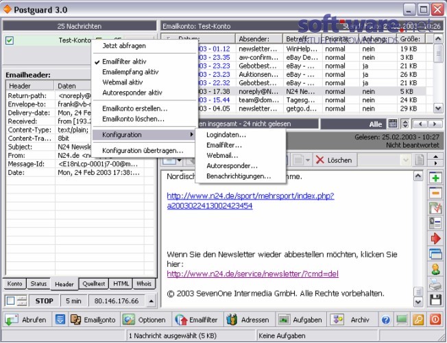This screenshot has width=447, height=343.
Task: Click the red power exit icon
Action: [435, 320]
